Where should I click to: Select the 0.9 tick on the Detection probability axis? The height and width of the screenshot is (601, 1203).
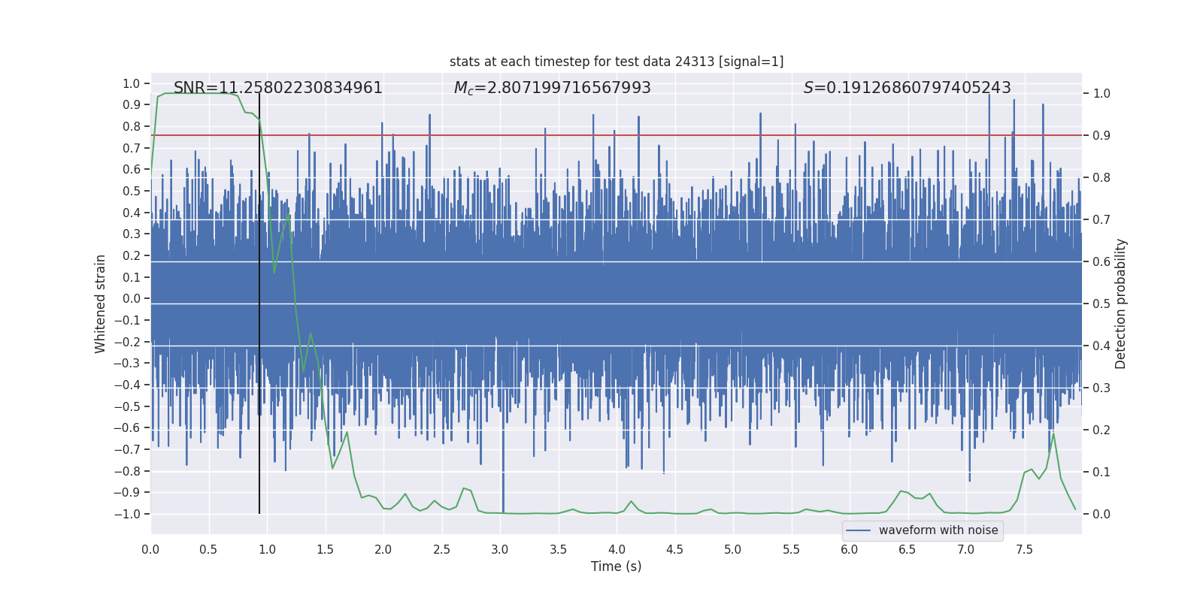pos(1101,136)
